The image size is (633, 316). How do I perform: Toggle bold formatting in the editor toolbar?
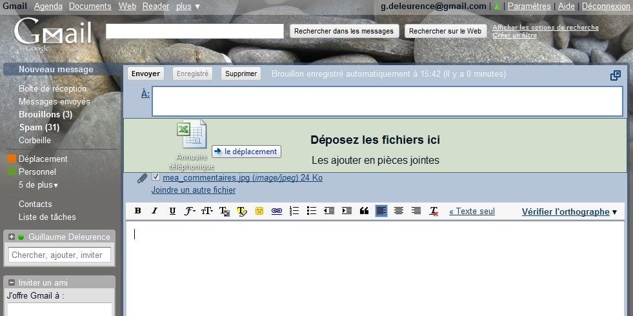click(x=137, y=211)
